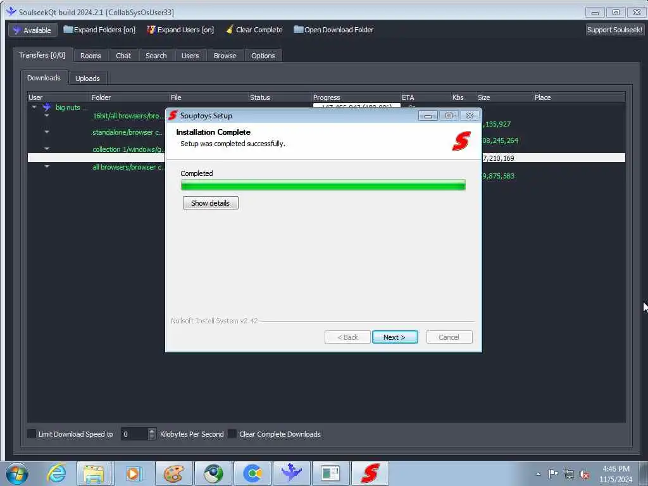Sort by the Status column header

coord(280,97)
